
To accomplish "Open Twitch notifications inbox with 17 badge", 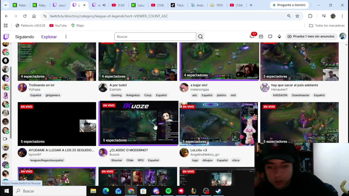I will [x=252, y=36].
